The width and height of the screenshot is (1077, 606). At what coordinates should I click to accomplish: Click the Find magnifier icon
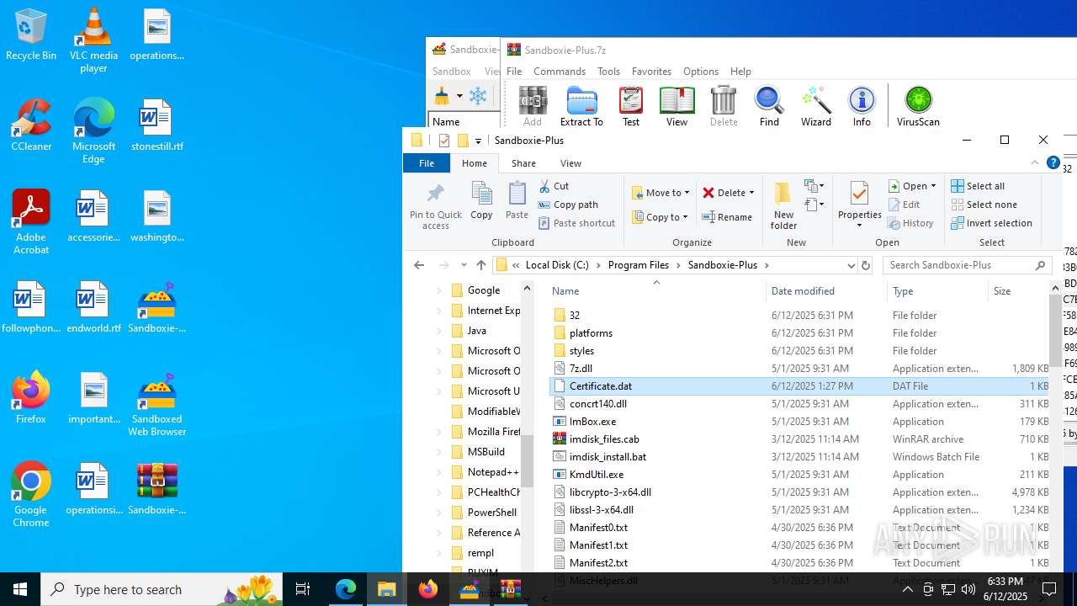(769, 106)
